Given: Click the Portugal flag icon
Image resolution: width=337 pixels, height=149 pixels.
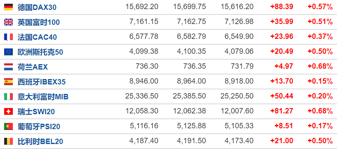Looking at the screenshot, I should [8, 126].
